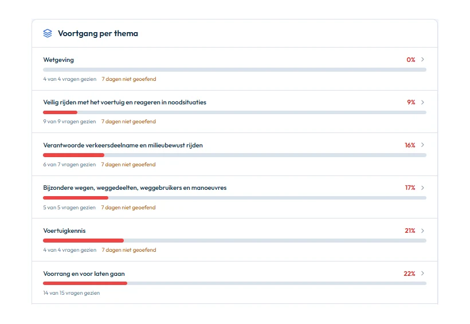The height and width of the screenshot is (324, 470).
Task: Open the Voertuigkennis theme title
Action: click(64, 231)
